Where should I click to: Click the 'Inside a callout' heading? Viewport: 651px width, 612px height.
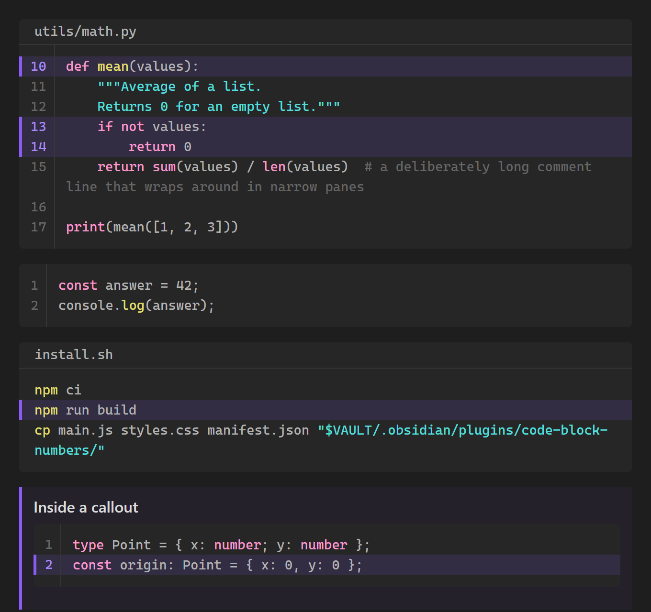(86, 507)
